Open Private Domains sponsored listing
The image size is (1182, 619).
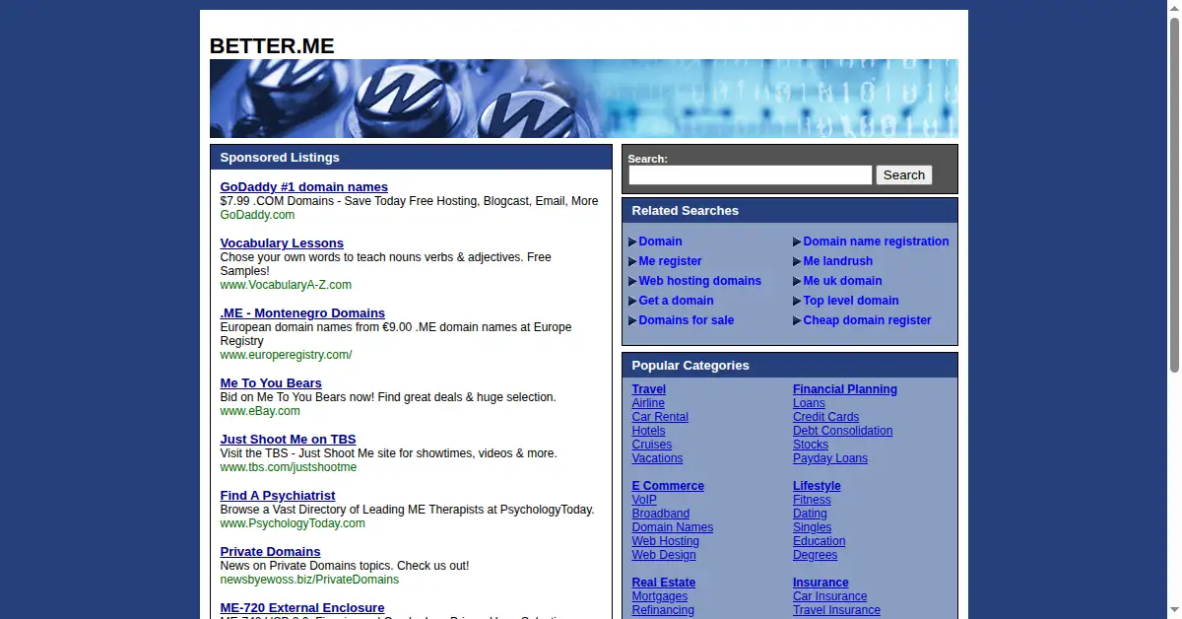(270, 552)
